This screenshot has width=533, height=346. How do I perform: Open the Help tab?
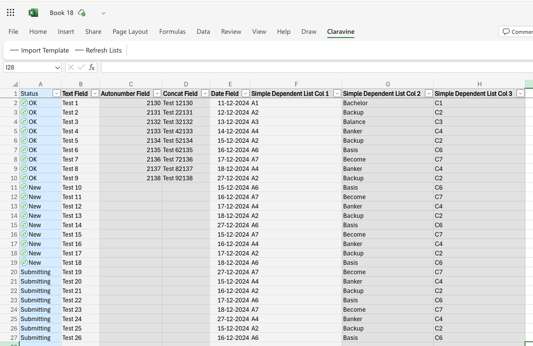click(x=283, y=31)
